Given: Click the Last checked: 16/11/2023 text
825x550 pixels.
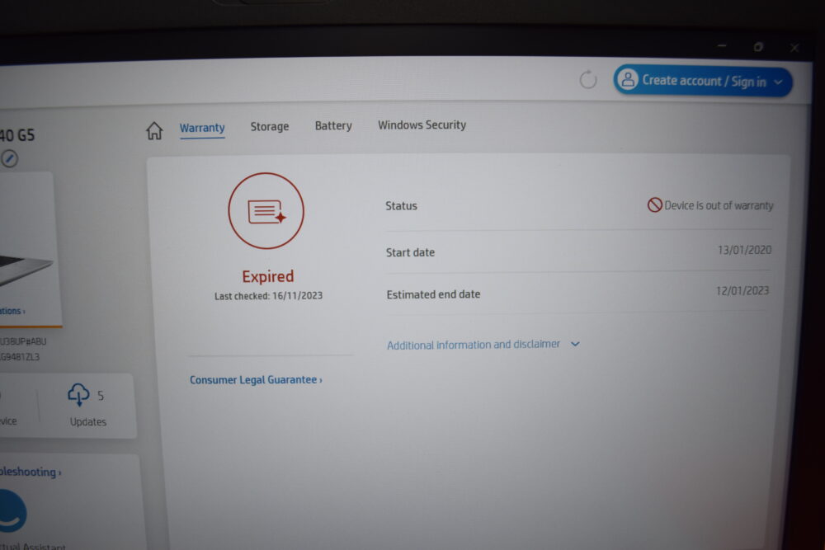Looking at the screenshot, I should pyautogui.click(x=268, y=296).
